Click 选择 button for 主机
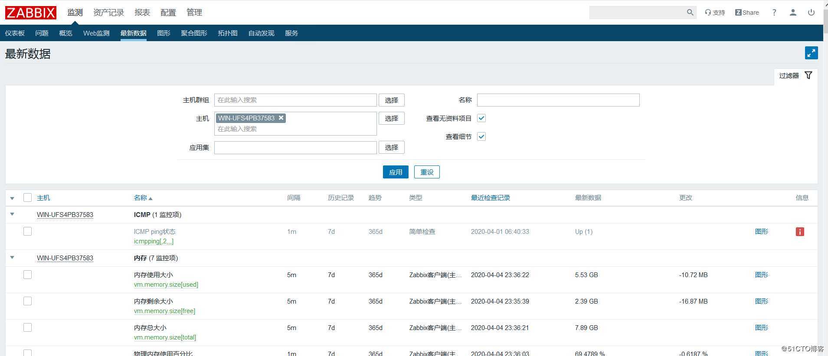 392,118
